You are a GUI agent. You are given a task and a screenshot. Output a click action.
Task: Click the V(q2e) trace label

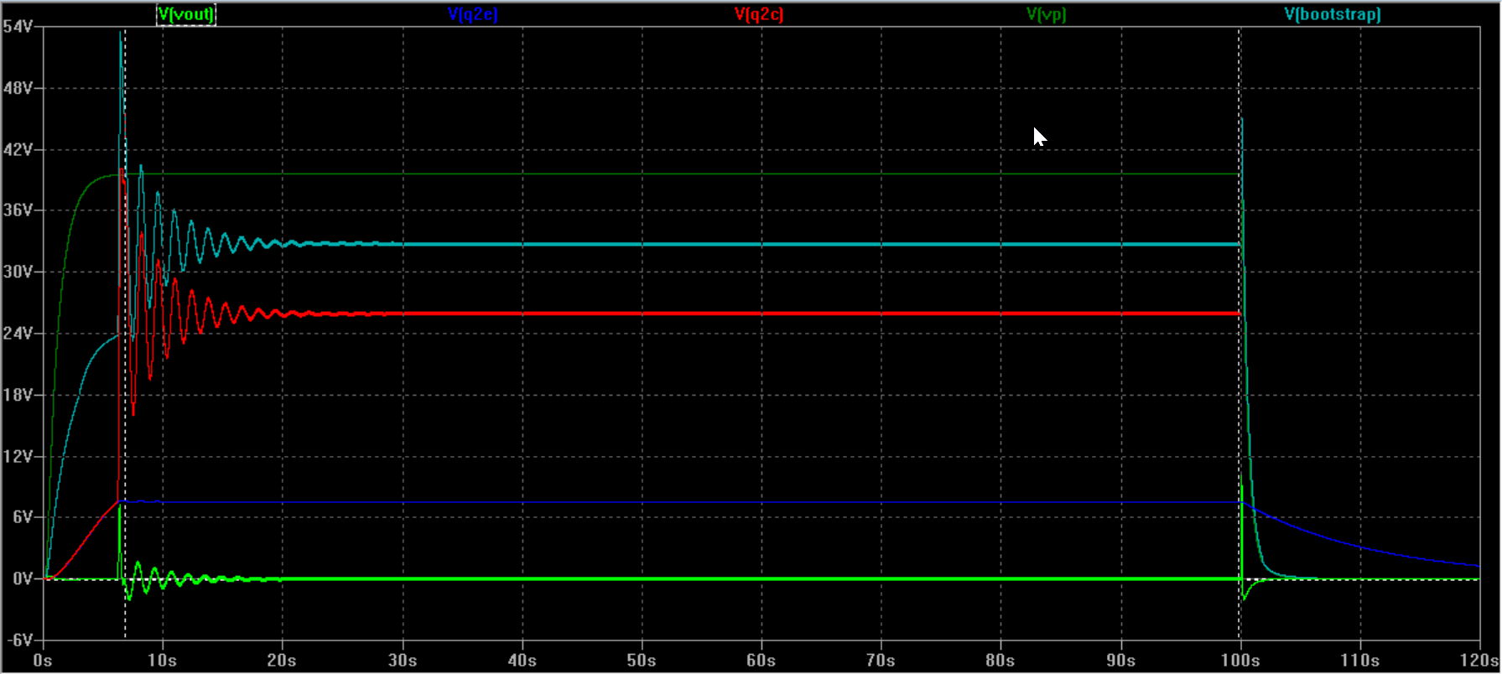click(x=473, y=14)
